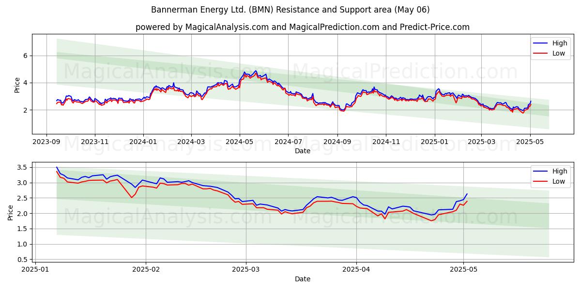Click the '3.0' y-axis tick on the lower chart

point(22,183)
